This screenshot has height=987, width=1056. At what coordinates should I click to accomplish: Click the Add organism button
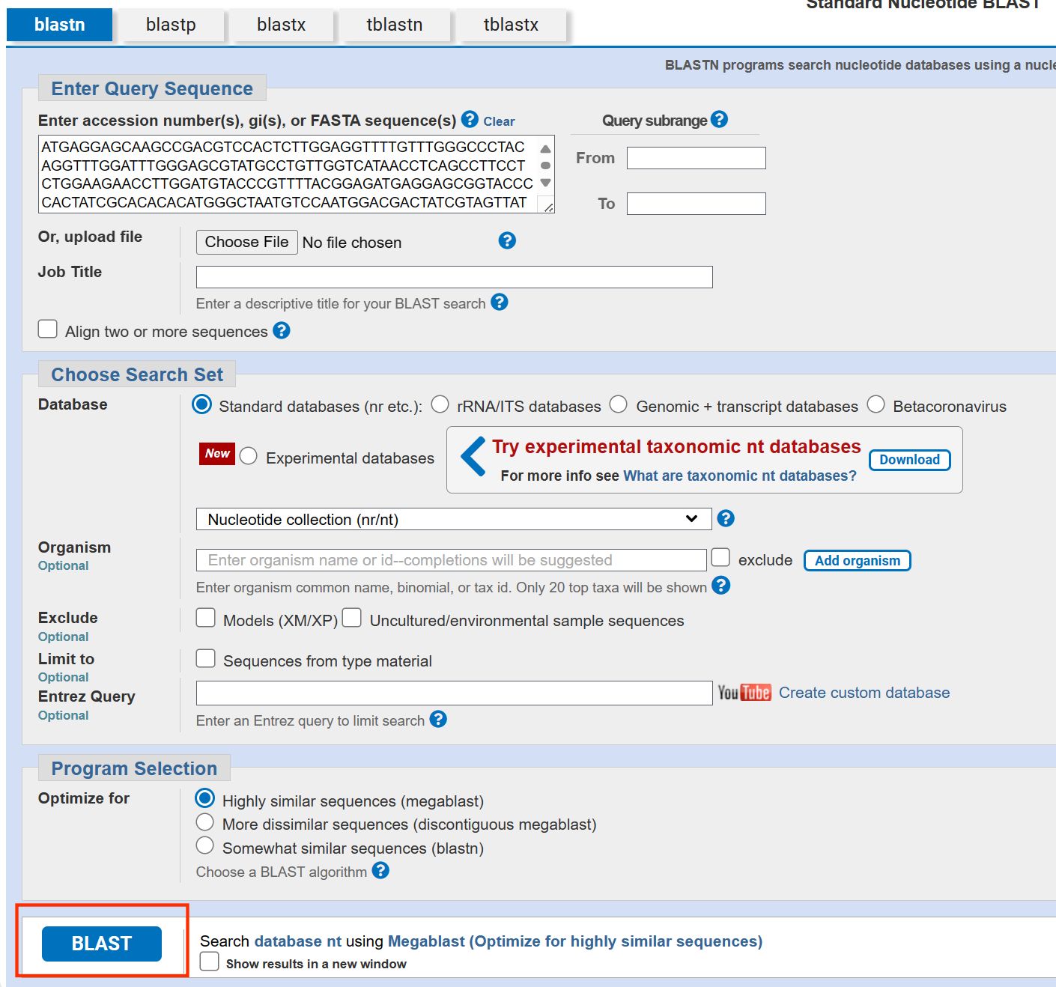[858, 561]
